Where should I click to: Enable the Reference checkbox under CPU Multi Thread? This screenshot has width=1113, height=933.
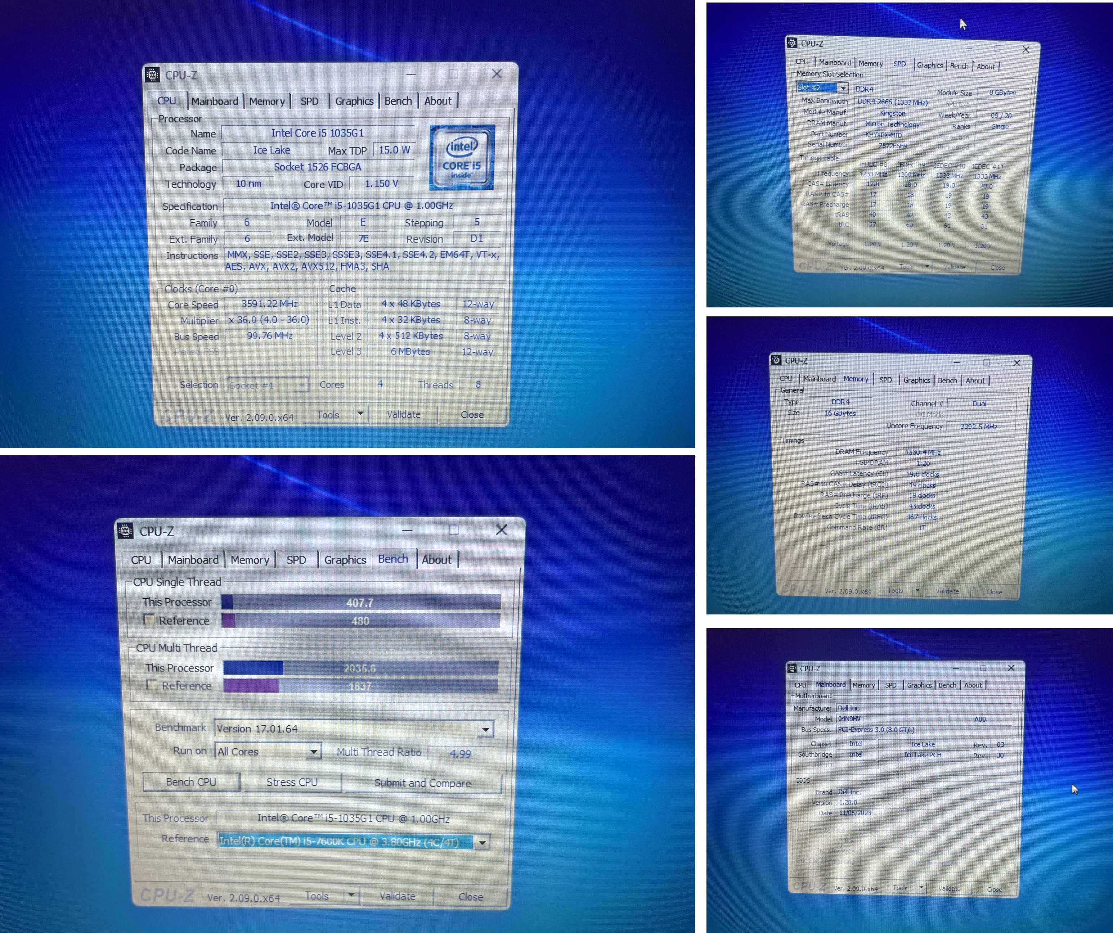tap(152, 685)
